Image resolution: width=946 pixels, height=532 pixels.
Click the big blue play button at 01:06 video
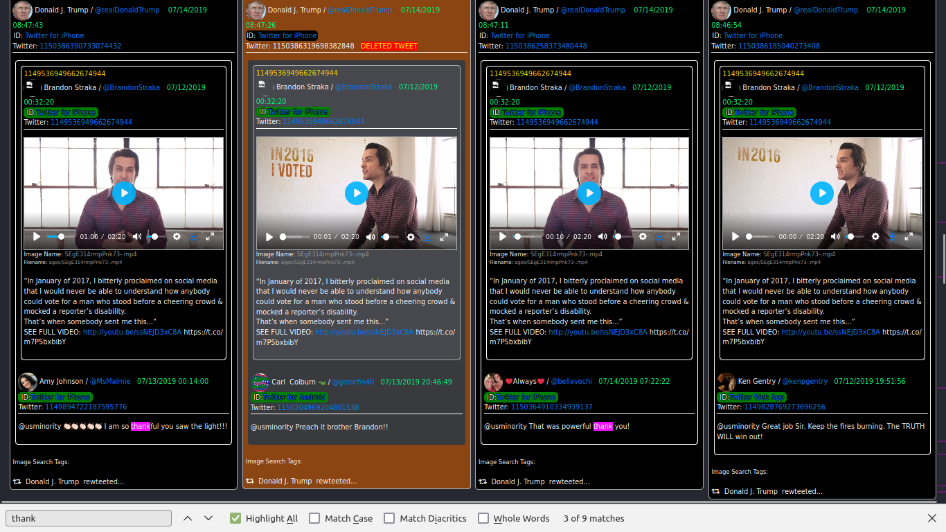pos(124,193)
